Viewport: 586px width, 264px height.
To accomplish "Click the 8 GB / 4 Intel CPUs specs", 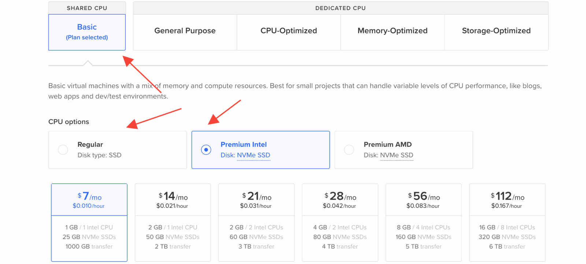I will (x=423, y=227).
